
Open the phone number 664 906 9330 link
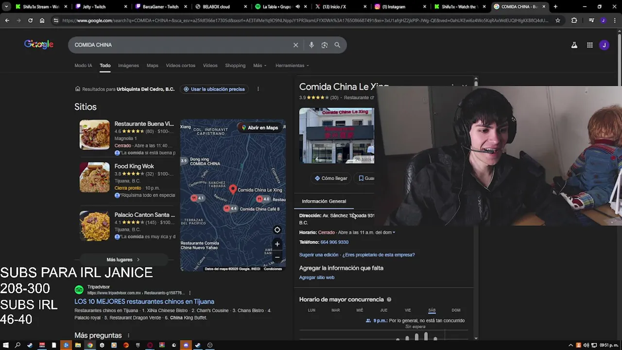334,242
